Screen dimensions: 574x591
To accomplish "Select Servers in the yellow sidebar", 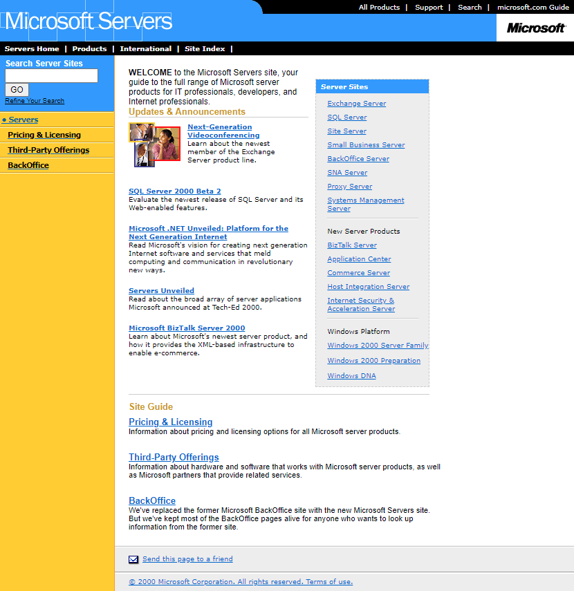I will coord(24,120).
